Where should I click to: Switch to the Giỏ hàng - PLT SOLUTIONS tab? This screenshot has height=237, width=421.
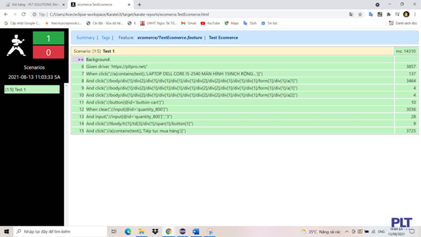click(x=35, y=5)
